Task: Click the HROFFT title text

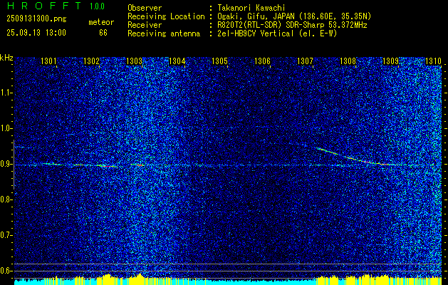Action: [45, 6]
